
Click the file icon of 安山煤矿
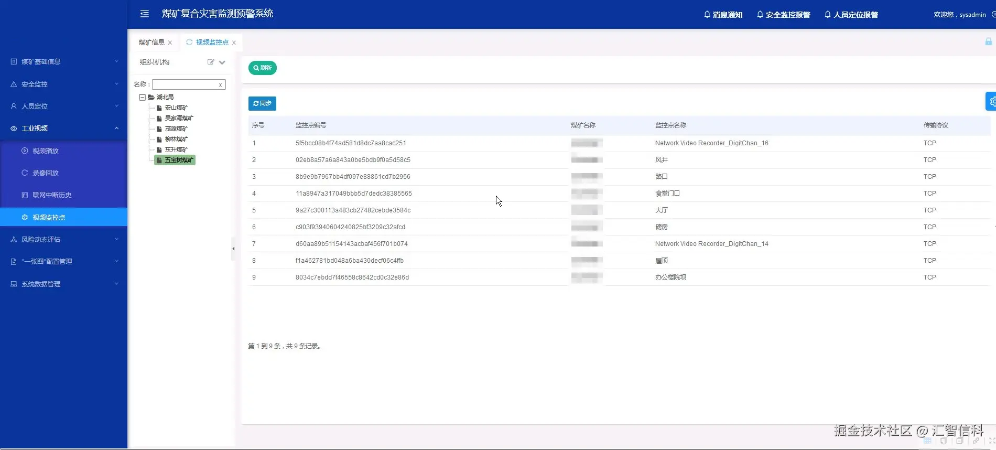coord(159,108)
